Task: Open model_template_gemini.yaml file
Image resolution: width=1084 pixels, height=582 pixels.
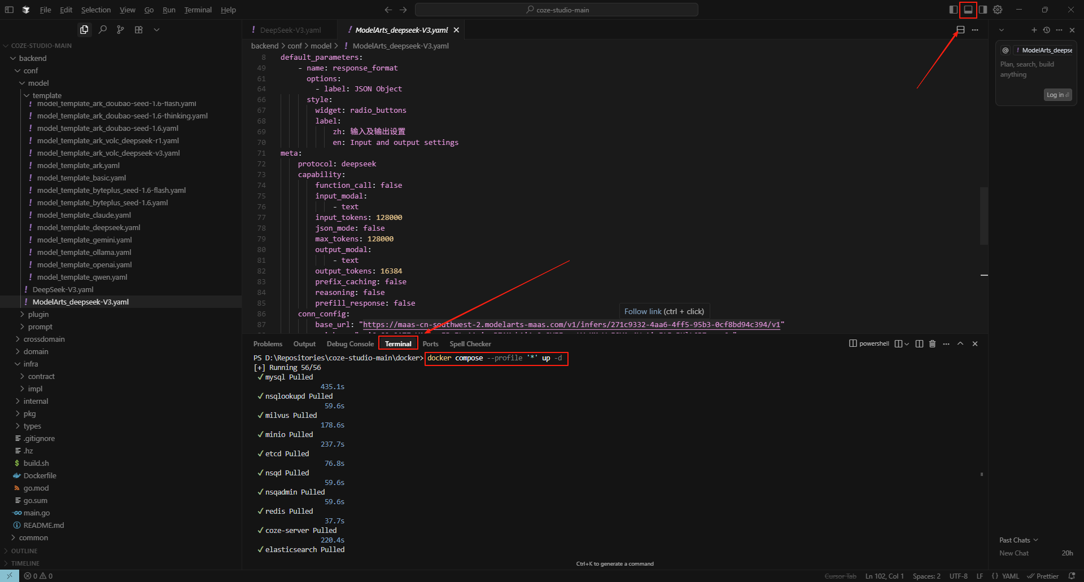Action: coord(84,240)
